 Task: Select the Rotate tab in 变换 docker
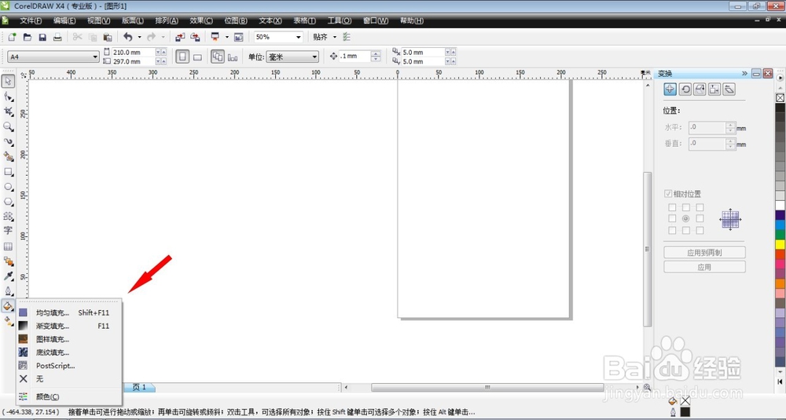click(x=685, y=89)
